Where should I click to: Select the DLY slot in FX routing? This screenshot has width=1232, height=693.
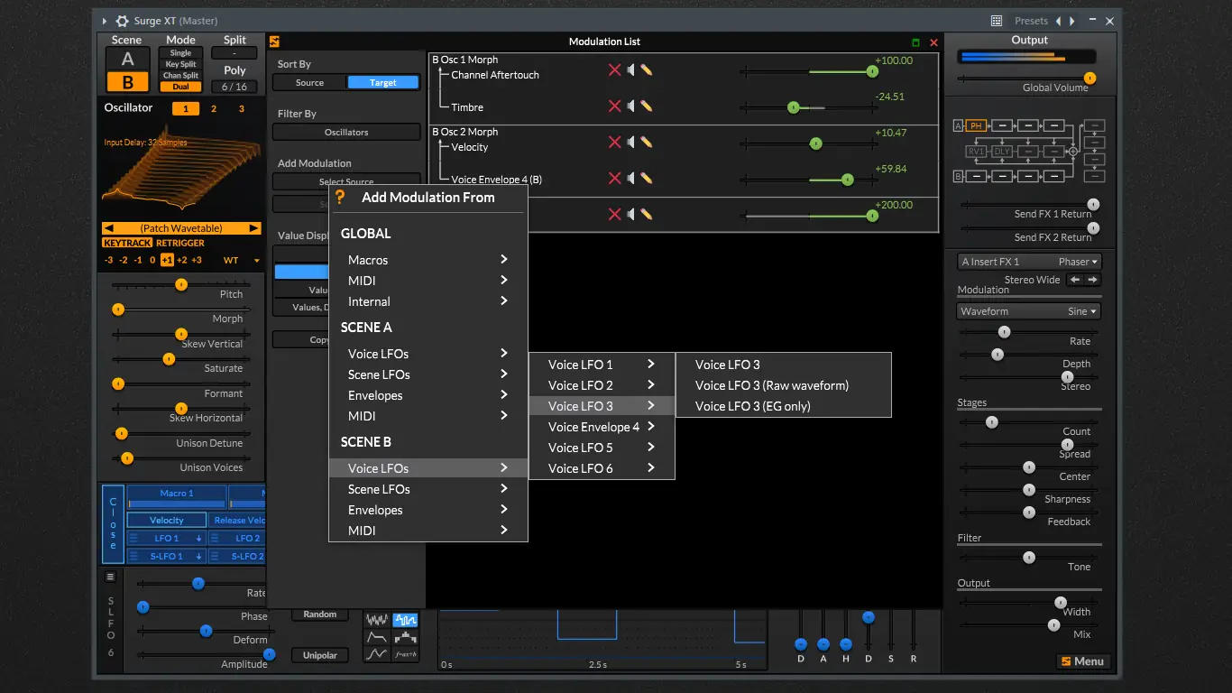1002,152
